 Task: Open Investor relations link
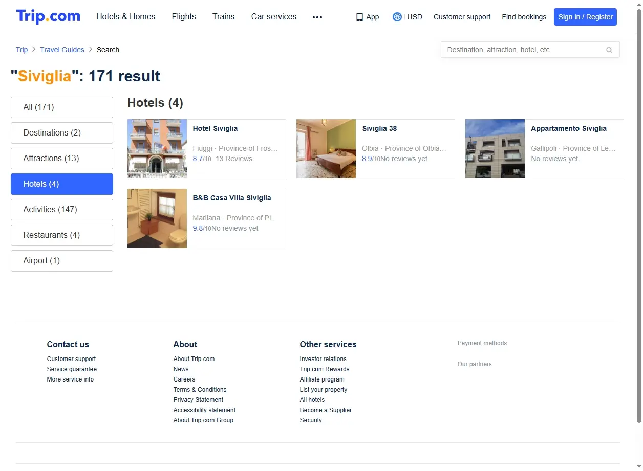[323, 359]
